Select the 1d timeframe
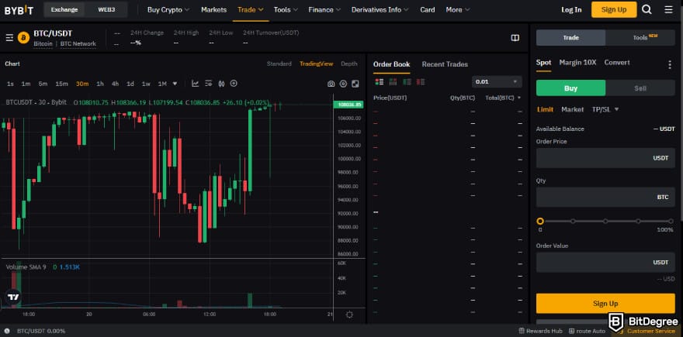This screenshot has width=683, height=337. [130, 84]
